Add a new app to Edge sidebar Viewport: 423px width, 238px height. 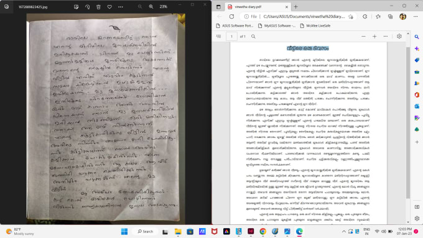coord(417,142)
